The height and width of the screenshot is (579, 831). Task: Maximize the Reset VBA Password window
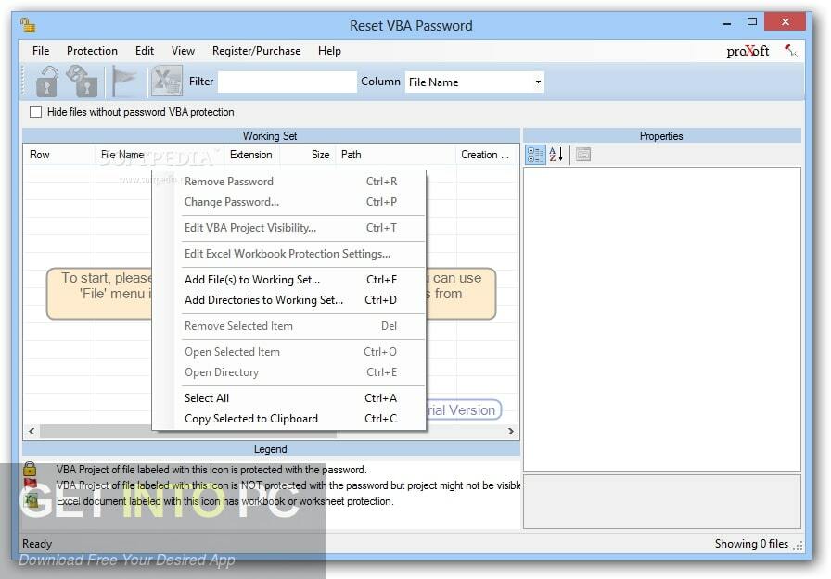click(751, 22)
